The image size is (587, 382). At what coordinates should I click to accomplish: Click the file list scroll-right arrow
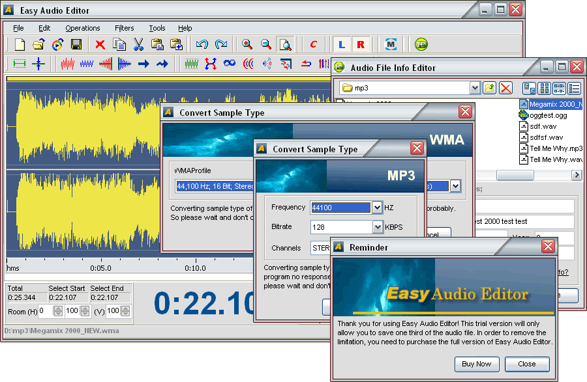[x=576, y=175]
